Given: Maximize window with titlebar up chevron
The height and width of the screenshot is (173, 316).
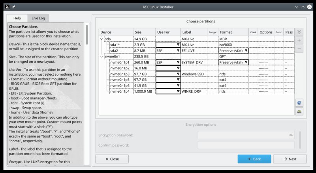Looking at the screenshot, I should pyautogui.click(x=303, y=7).
